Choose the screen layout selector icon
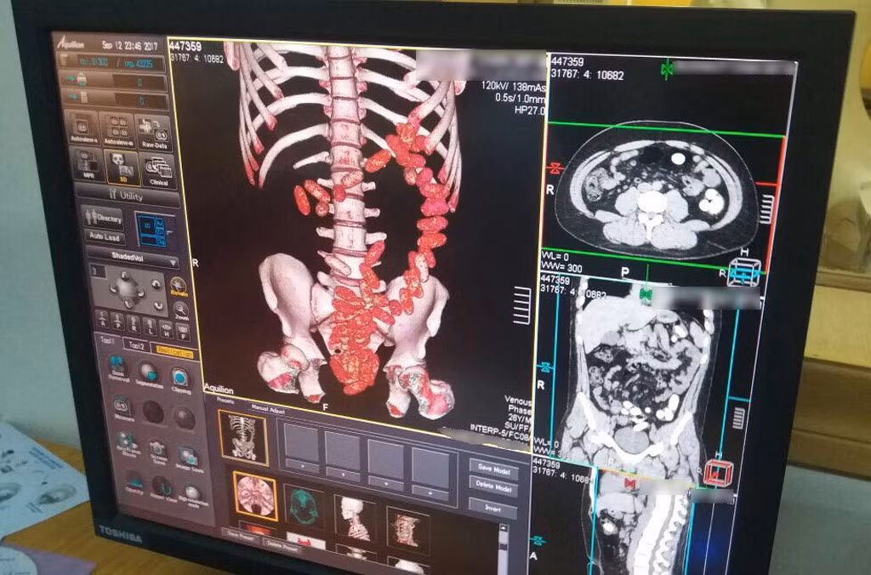 coord(151,230)
